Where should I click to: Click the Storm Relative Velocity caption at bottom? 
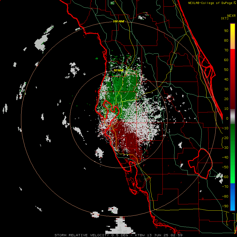pos(118,235)
